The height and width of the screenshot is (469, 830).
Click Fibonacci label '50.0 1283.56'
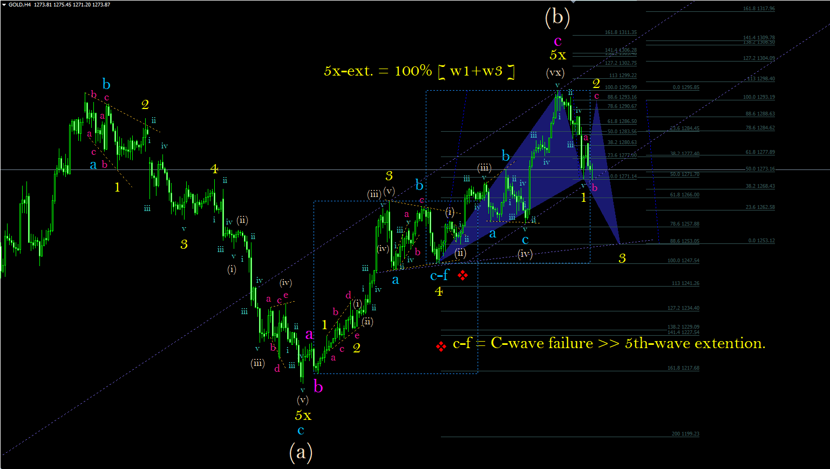pos(622,132)
